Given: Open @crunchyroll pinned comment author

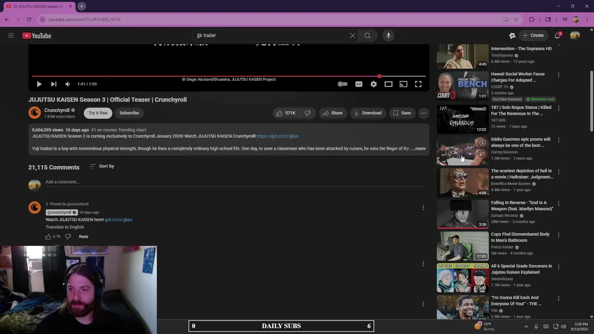Looking at the screenshot, I should 59,212.
